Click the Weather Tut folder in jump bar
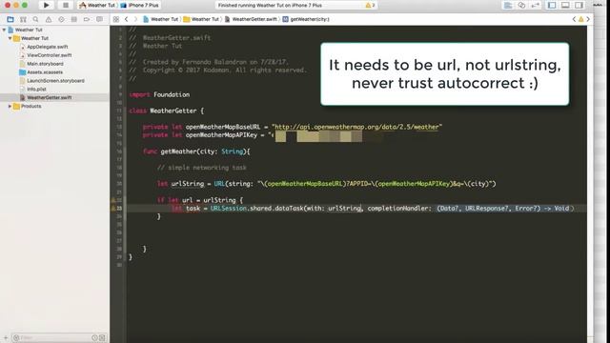Viewport: 610px width, 343px height. (x=201, y=19)
